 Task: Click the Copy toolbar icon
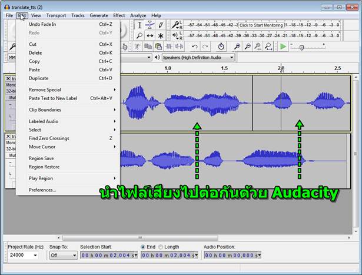point(148,47)
